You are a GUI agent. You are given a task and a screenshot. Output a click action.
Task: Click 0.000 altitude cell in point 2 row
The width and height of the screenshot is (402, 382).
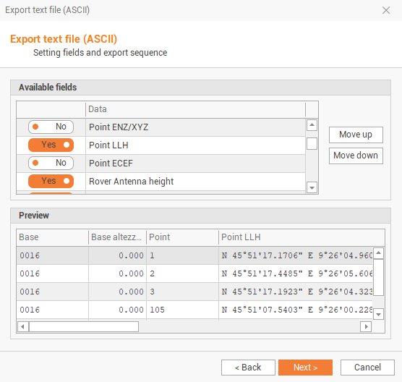[117, 273]
